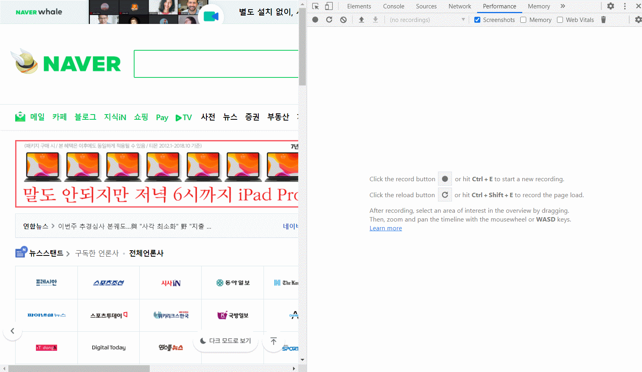The width and height of the screenshot is (642, 372).
Task: Open the no recordings dropdown
Action: [427, 20]
